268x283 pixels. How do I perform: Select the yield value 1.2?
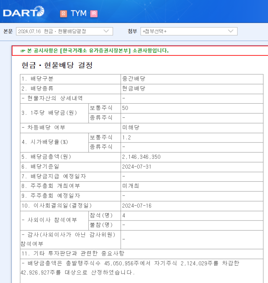[x=126, y=138]
